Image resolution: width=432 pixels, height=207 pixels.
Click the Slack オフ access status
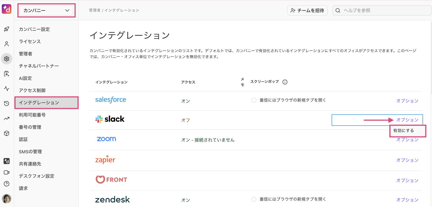186,120
